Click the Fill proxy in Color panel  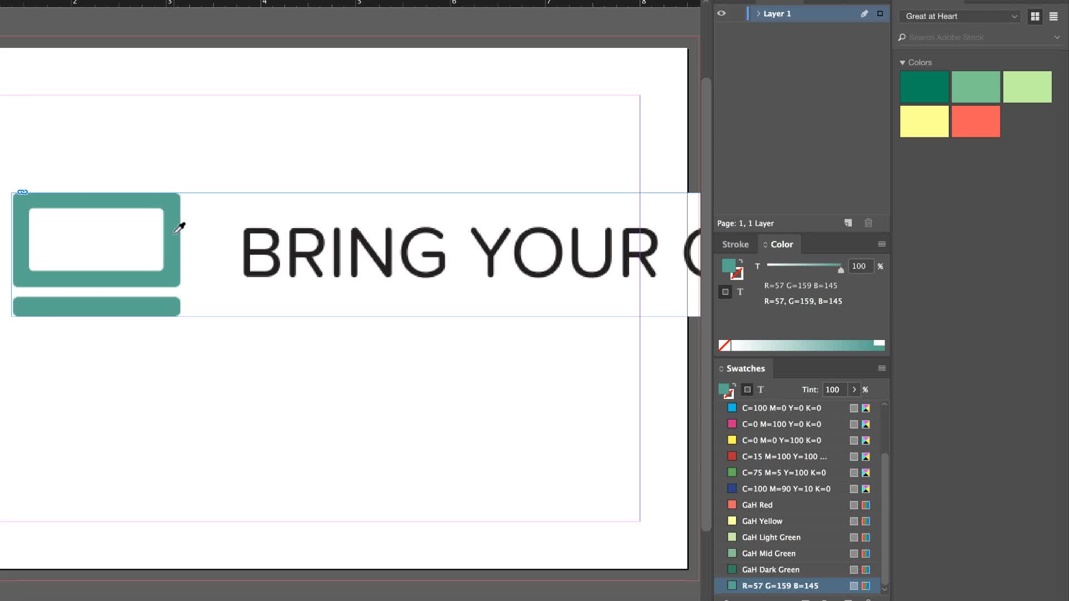[728, 265]
